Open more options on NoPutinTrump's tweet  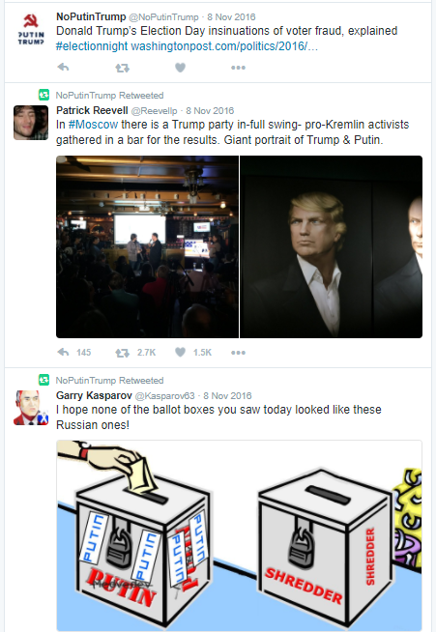coord(238,68)
